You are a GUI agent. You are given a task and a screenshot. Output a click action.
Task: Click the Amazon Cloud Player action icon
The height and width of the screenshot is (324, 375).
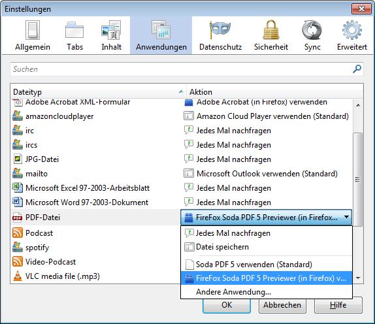pos(189,116)
